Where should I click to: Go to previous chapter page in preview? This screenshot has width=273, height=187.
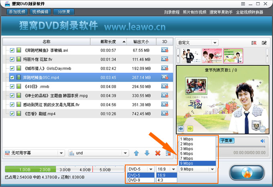pyautogui.click(x=181, y=128)
